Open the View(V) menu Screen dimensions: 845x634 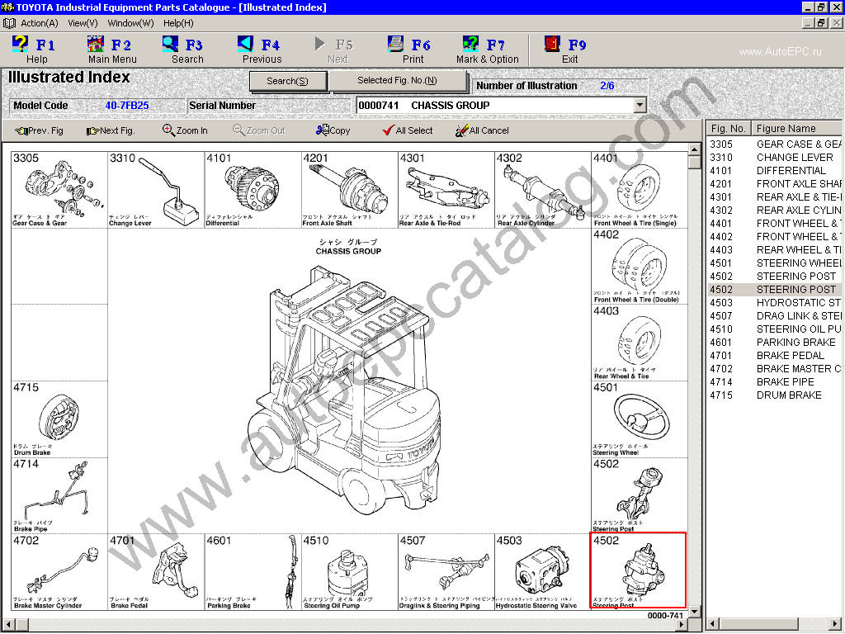click(x=83, y=23)
